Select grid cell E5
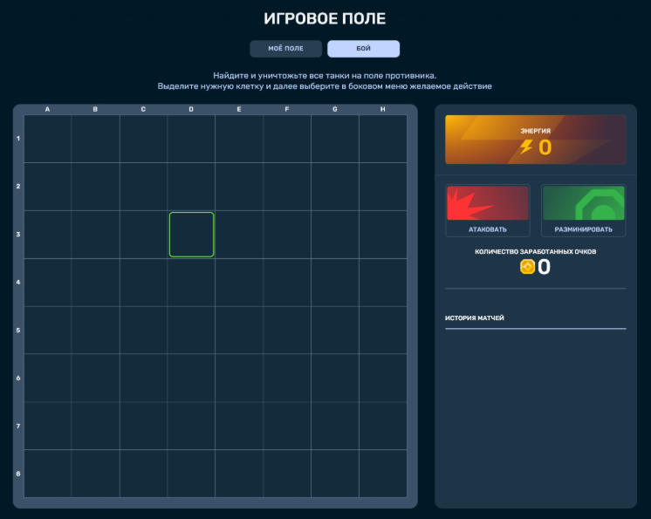The image size is (651, 519). [239, 330]
